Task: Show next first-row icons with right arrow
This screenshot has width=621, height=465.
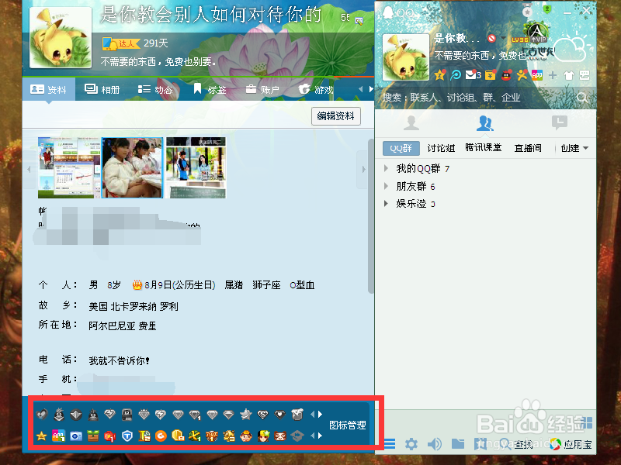Action: [x=320, y=414]
